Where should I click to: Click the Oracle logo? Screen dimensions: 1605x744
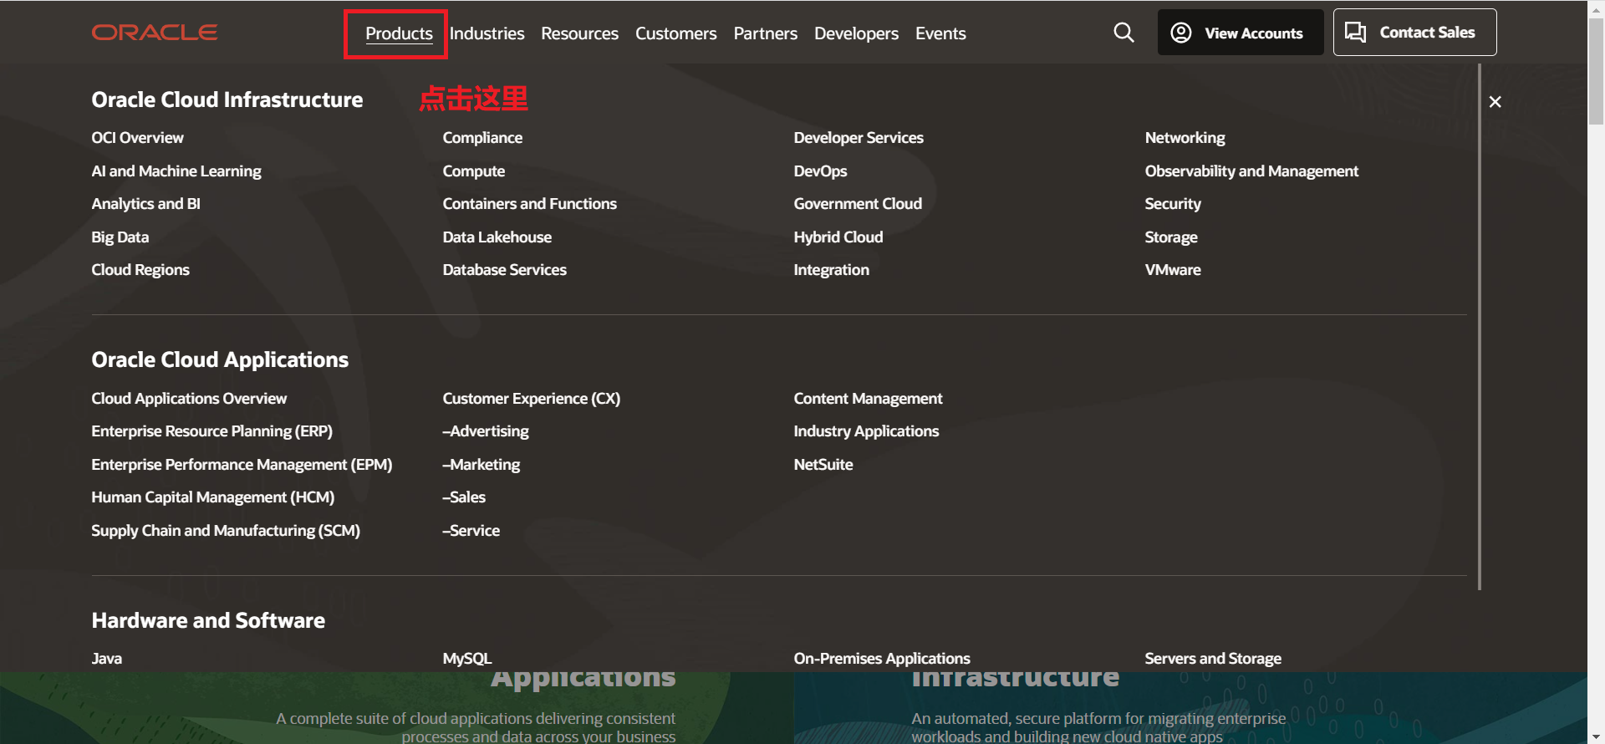pos(155,33)
